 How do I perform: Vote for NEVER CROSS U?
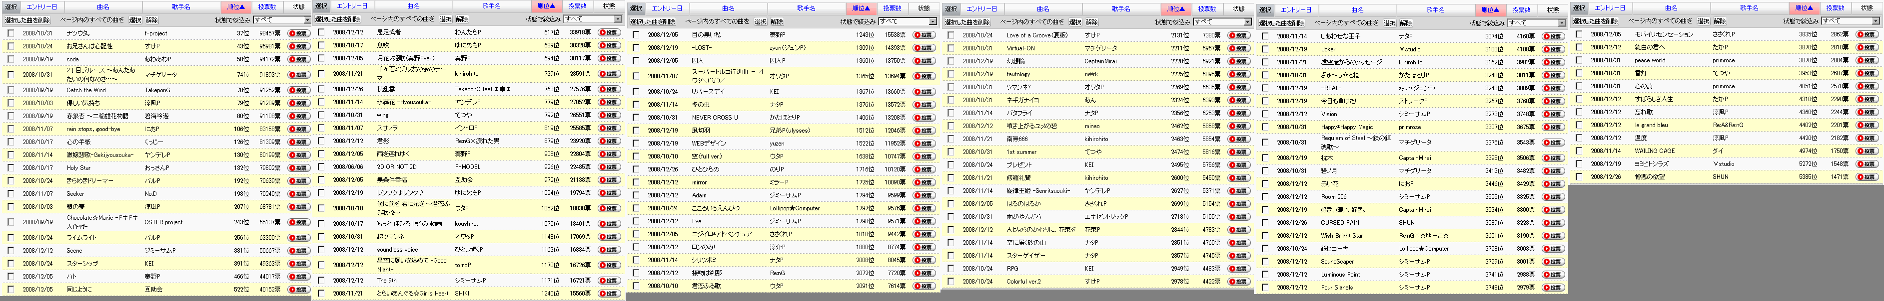(924, 117)
